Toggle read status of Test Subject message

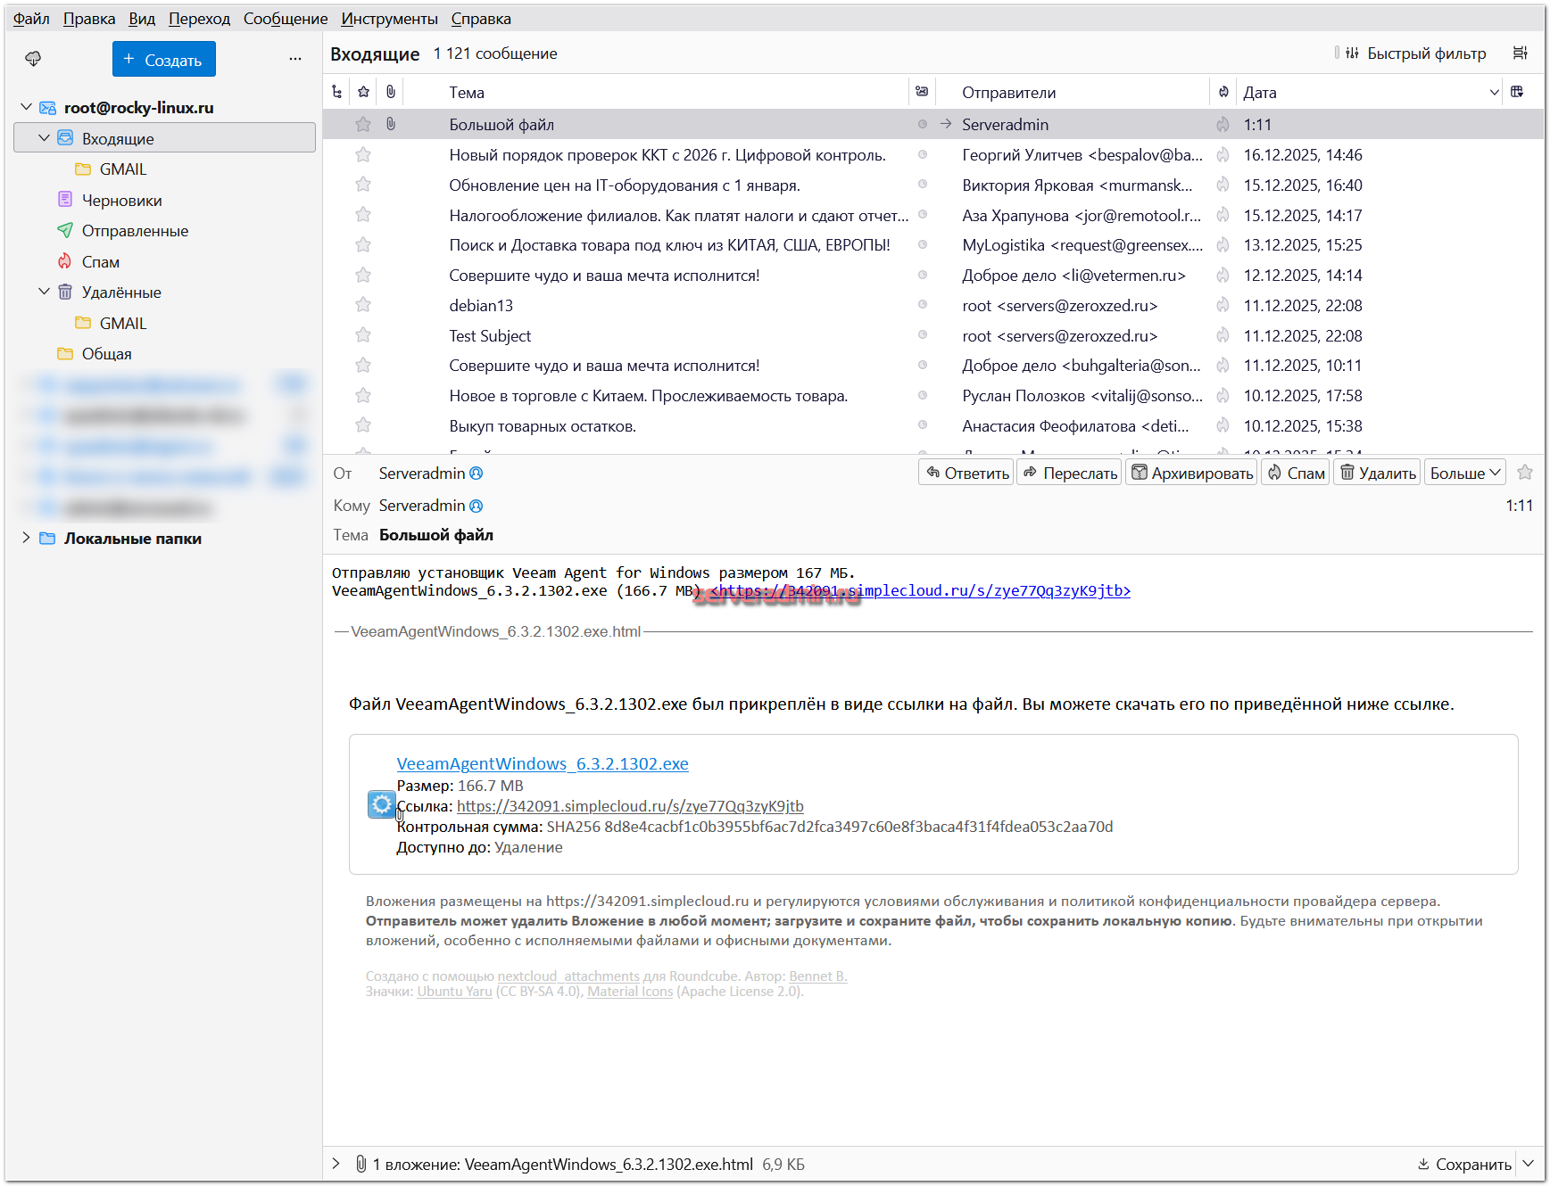pyautogui.click(x=923, y=335)
